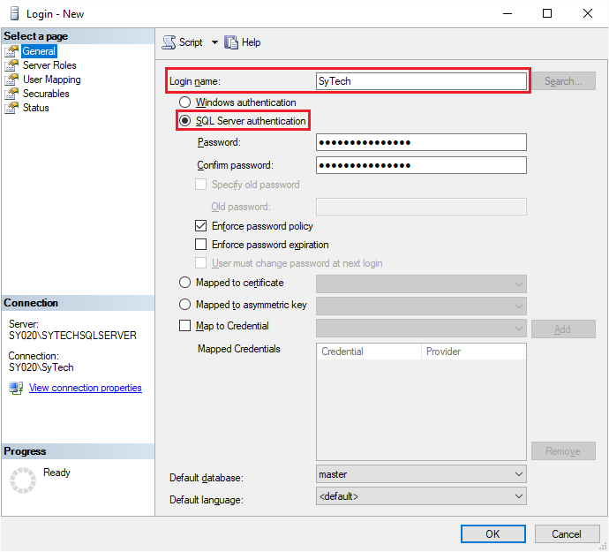Viewport: 609px width, 552px height.
Task: Maximize the Login - New window
Action: click(x=547, y=13)
